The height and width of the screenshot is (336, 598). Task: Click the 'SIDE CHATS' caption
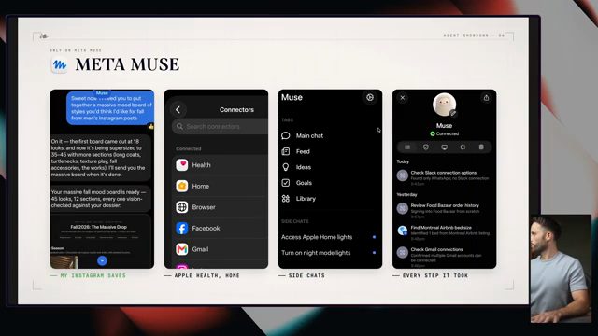306,275
